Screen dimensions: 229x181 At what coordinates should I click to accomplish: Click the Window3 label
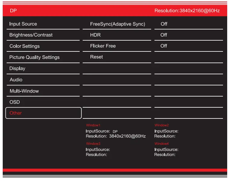coord(93,144)
